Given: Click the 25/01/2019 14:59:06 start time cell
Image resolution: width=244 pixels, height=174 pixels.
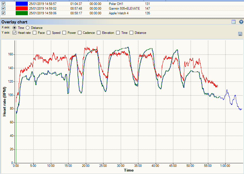Looking at the screenshot, I should click(43, 13).
